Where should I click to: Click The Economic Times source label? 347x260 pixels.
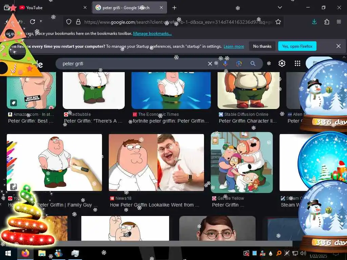(158, 114)
